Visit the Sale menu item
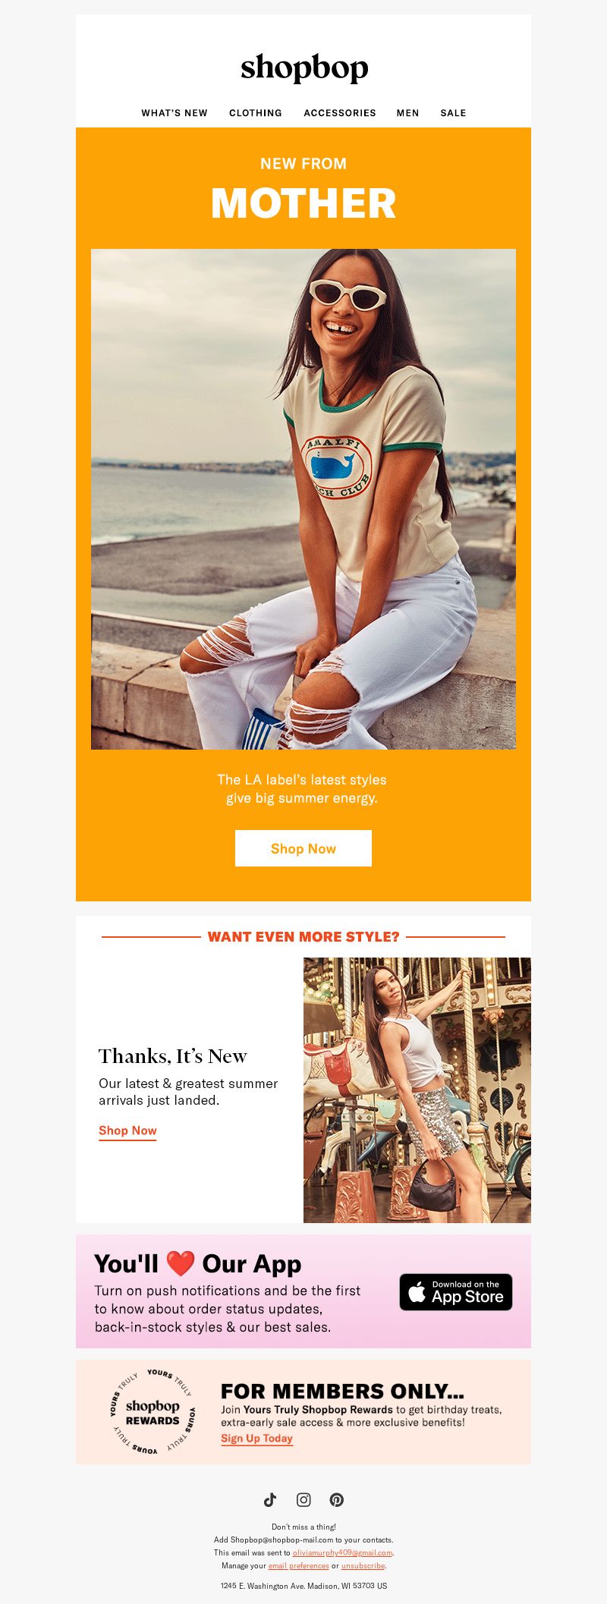This screenshot has width=607, height=1604. pyautogui.click(x=453, y=112)
